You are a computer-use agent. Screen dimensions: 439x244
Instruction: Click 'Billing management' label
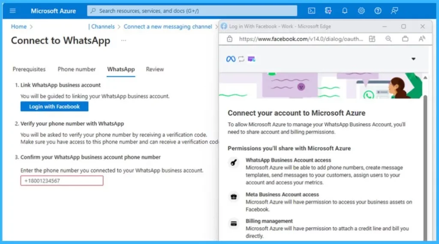(x=269, y=221)
